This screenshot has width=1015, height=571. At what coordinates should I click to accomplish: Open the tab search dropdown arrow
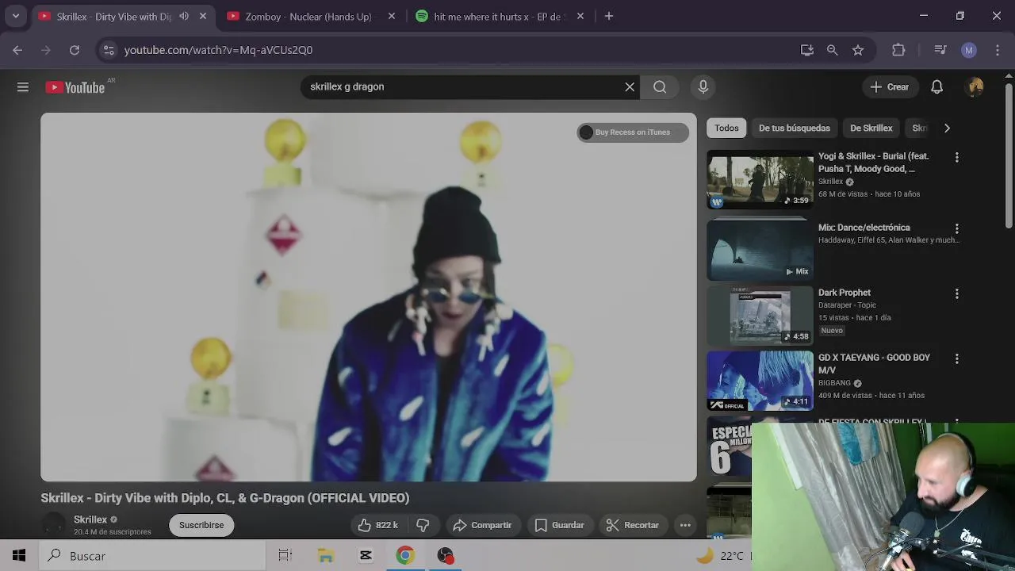15,16
